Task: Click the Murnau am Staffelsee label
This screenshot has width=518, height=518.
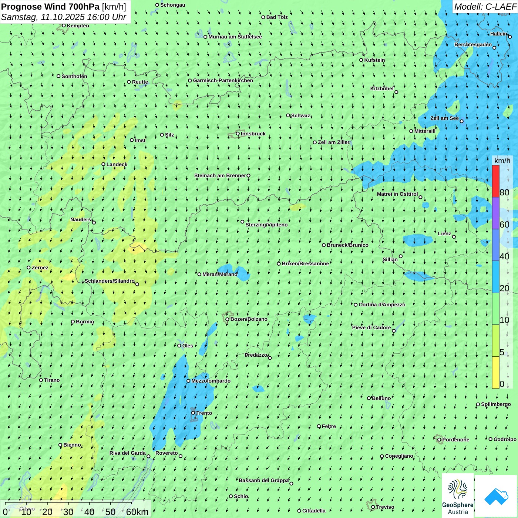Action: [x=235, y=37]
